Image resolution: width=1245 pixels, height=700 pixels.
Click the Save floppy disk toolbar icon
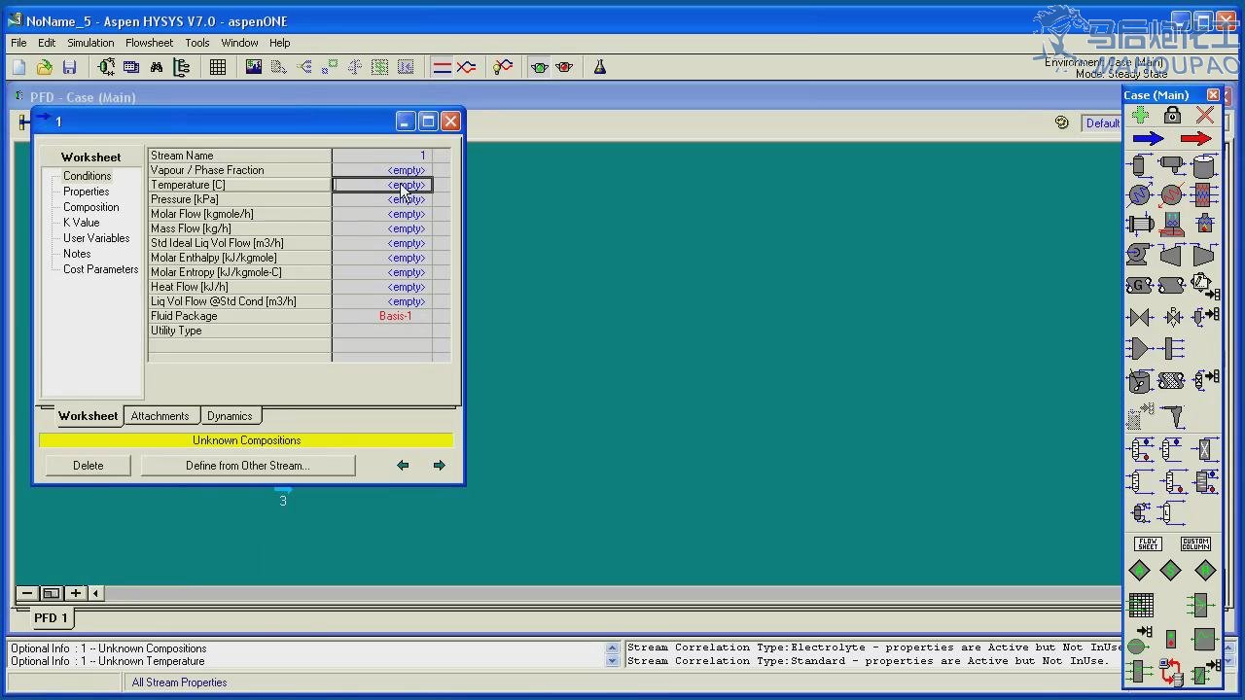pos(69,67)
